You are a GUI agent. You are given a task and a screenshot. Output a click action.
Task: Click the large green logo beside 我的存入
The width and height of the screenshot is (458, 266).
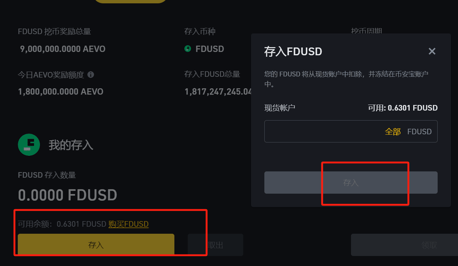click(29, 145)
